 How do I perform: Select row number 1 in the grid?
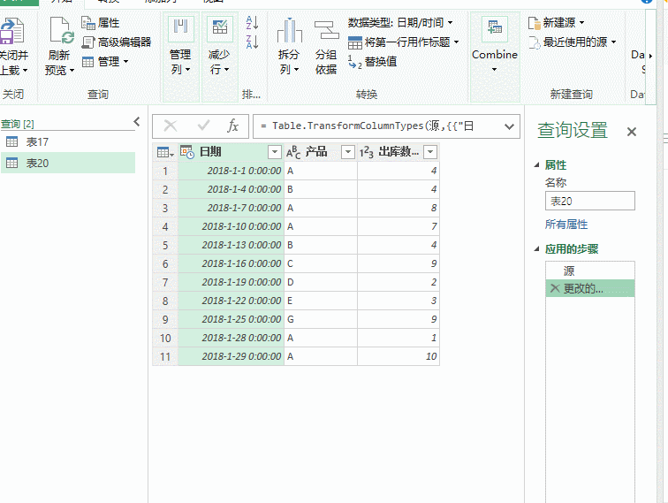click(x=165, y=171)
